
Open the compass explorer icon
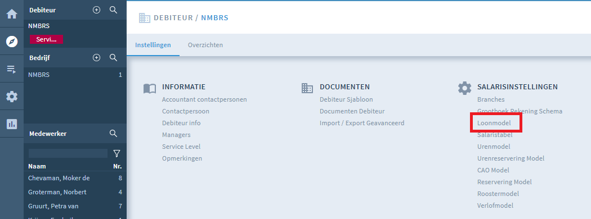(12, 42)
